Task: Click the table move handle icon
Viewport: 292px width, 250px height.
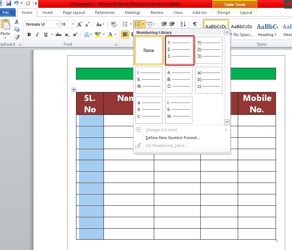Action: pyautogui.click(x=74, y=90)
